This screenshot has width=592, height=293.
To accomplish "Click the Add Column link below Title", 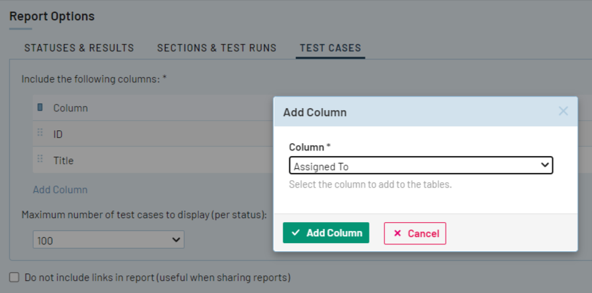I will pos(60,190).
